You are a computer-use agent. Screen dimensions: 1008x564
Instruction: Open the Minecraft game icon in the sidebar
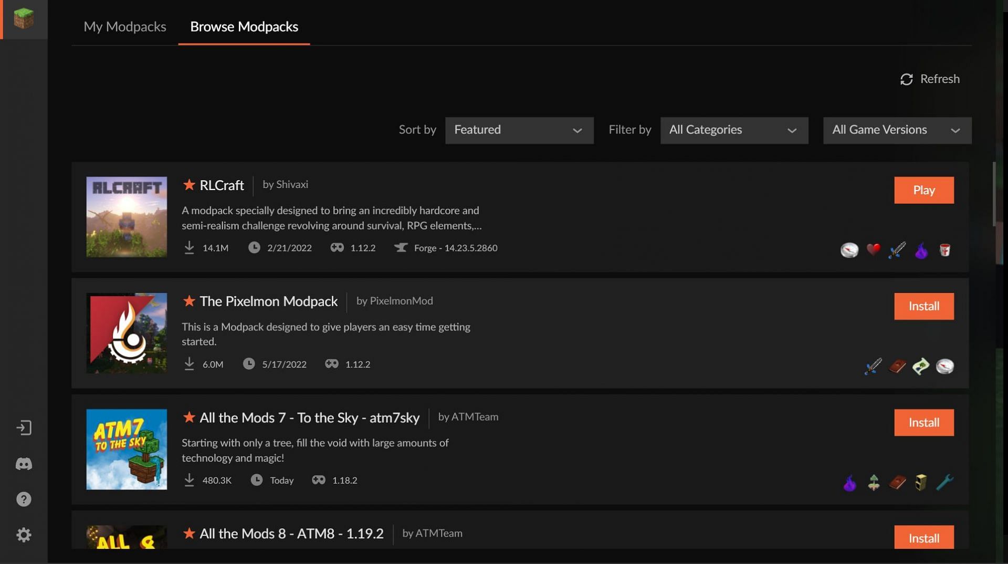(x=24, y=19)
